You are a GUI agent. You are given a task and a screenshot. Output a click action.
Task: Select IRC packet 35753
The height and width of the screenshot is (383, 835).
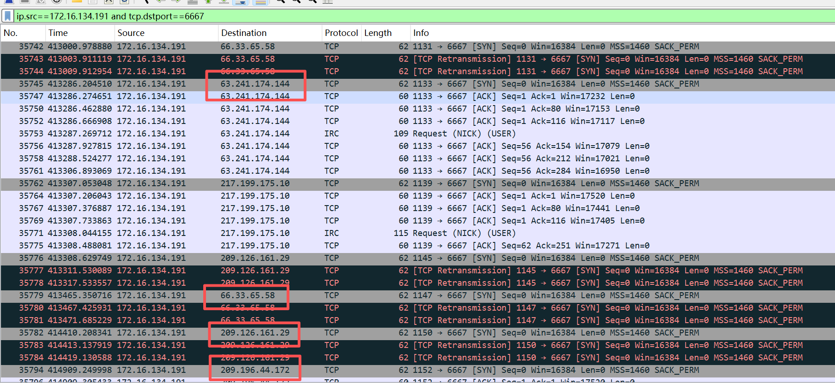(x=417, y=134)
